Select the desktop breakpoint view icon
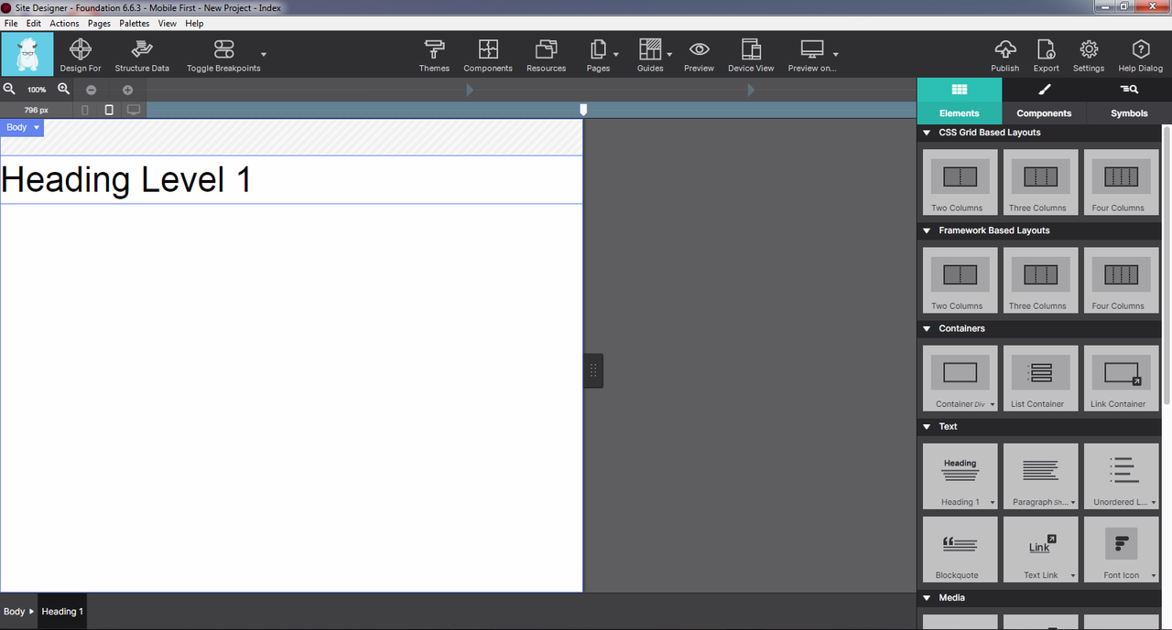Image resolution: width=1172 pixels, height=630 pixels. pyautogui.click(x=134, y=110)
